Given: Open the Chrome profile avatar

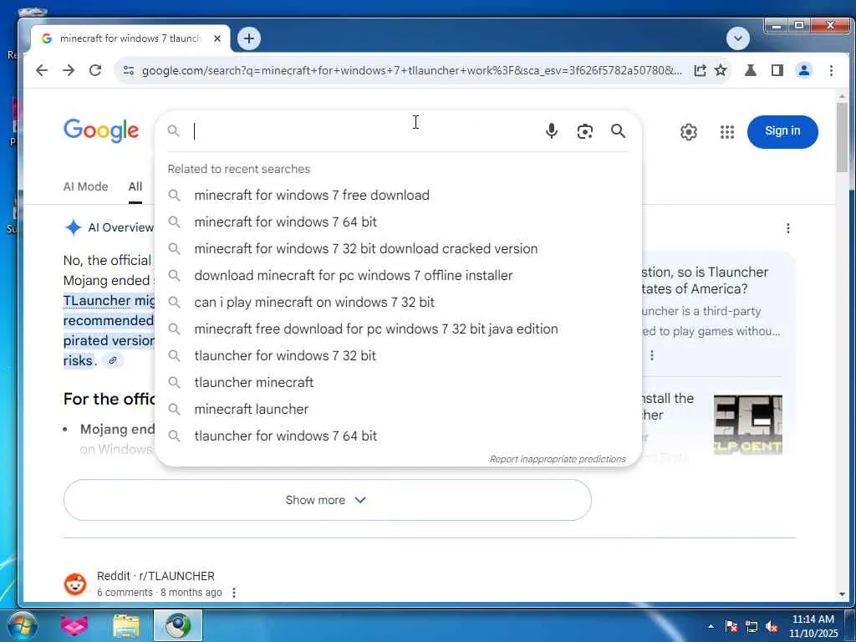Looking at the screenshot, I should pos(804,70).
